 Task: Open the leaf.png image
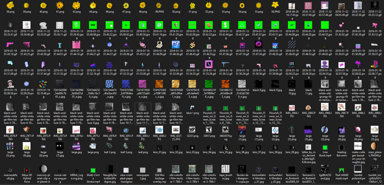pos(143,147)
